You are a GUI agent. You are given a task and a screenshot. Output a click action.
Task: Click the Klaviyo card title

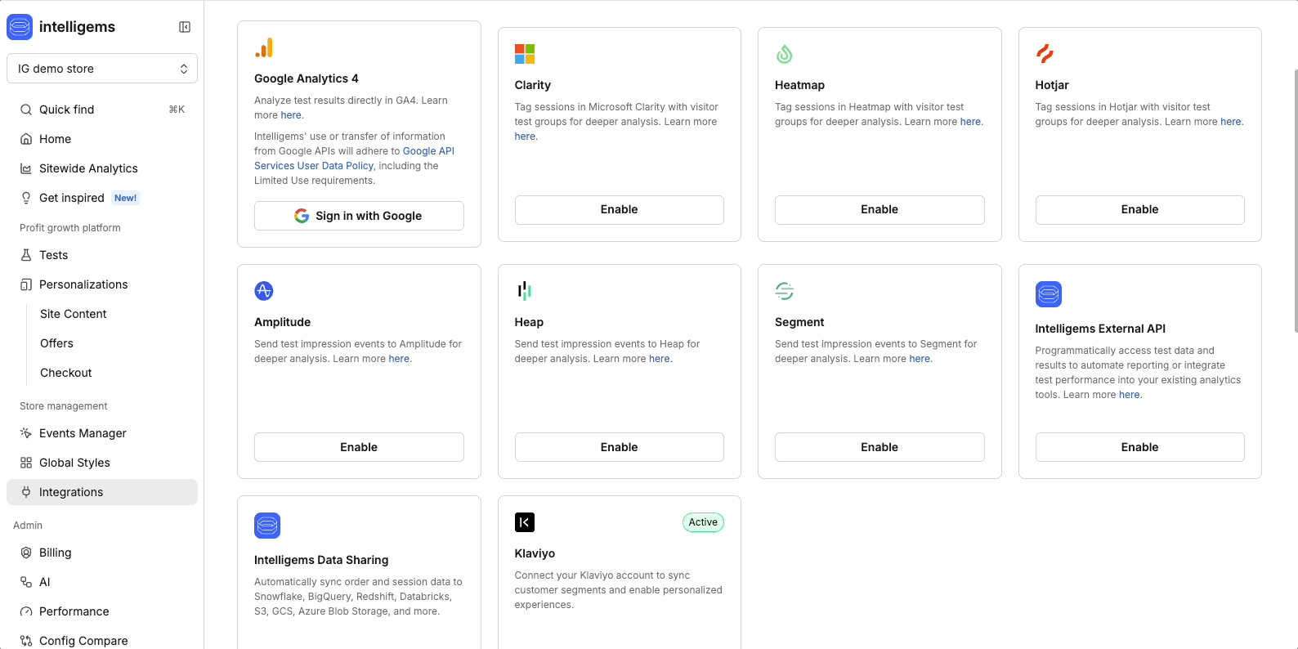535,553
